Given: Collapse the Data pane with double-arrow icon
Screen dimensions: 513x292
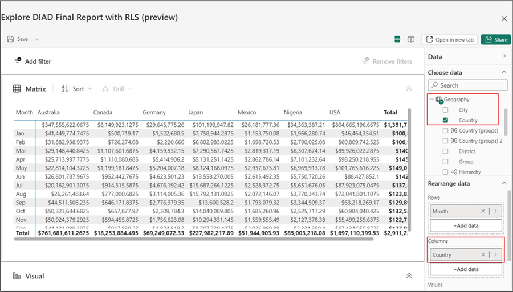Looking at the screenshot, I should (x=504, y=56).
